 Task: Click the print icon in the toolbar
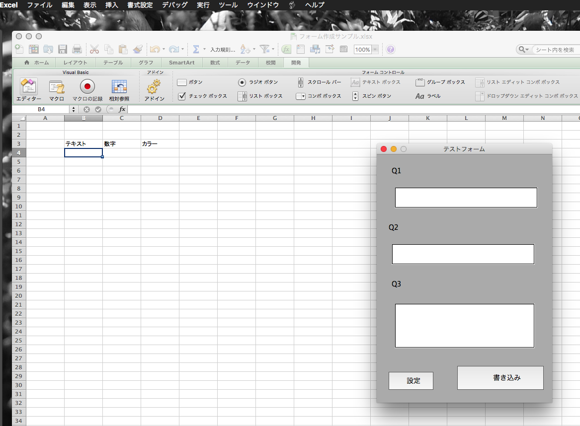pyautogui.click(x=77, y=49)
